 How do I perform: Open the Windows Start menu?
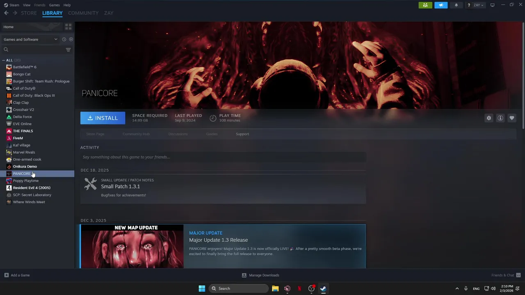pos(202,288)
